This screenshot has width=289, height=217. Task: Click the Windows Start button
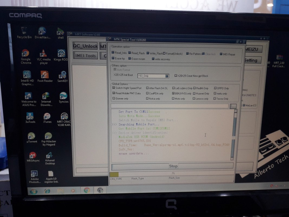pyautogui.click(x=34, y=191)
